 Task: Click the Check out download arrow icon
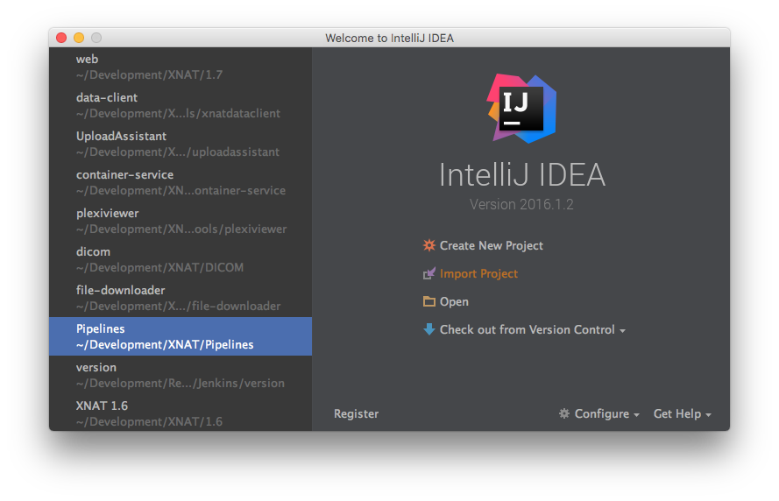pyautogui.click(x=428, y=330)
